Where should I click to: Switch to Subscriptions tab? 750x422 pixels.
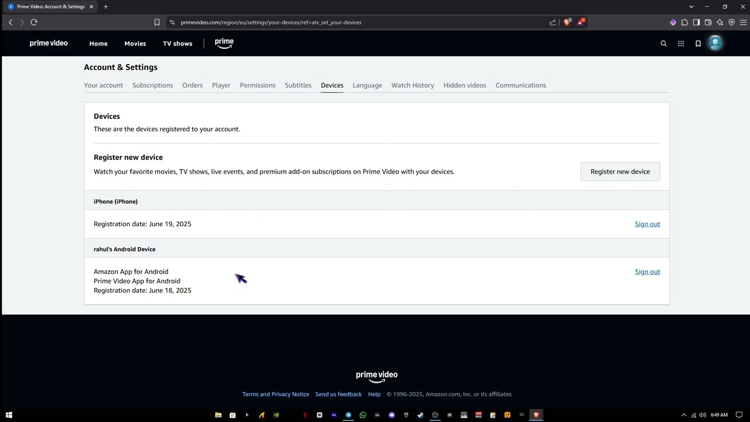pyautogui.click(x=152, y=85)
